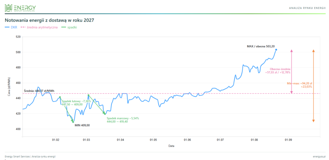329x160 pixels.
Task: Toggle the spadki legend entry
Action: click(x=69, y=27)
